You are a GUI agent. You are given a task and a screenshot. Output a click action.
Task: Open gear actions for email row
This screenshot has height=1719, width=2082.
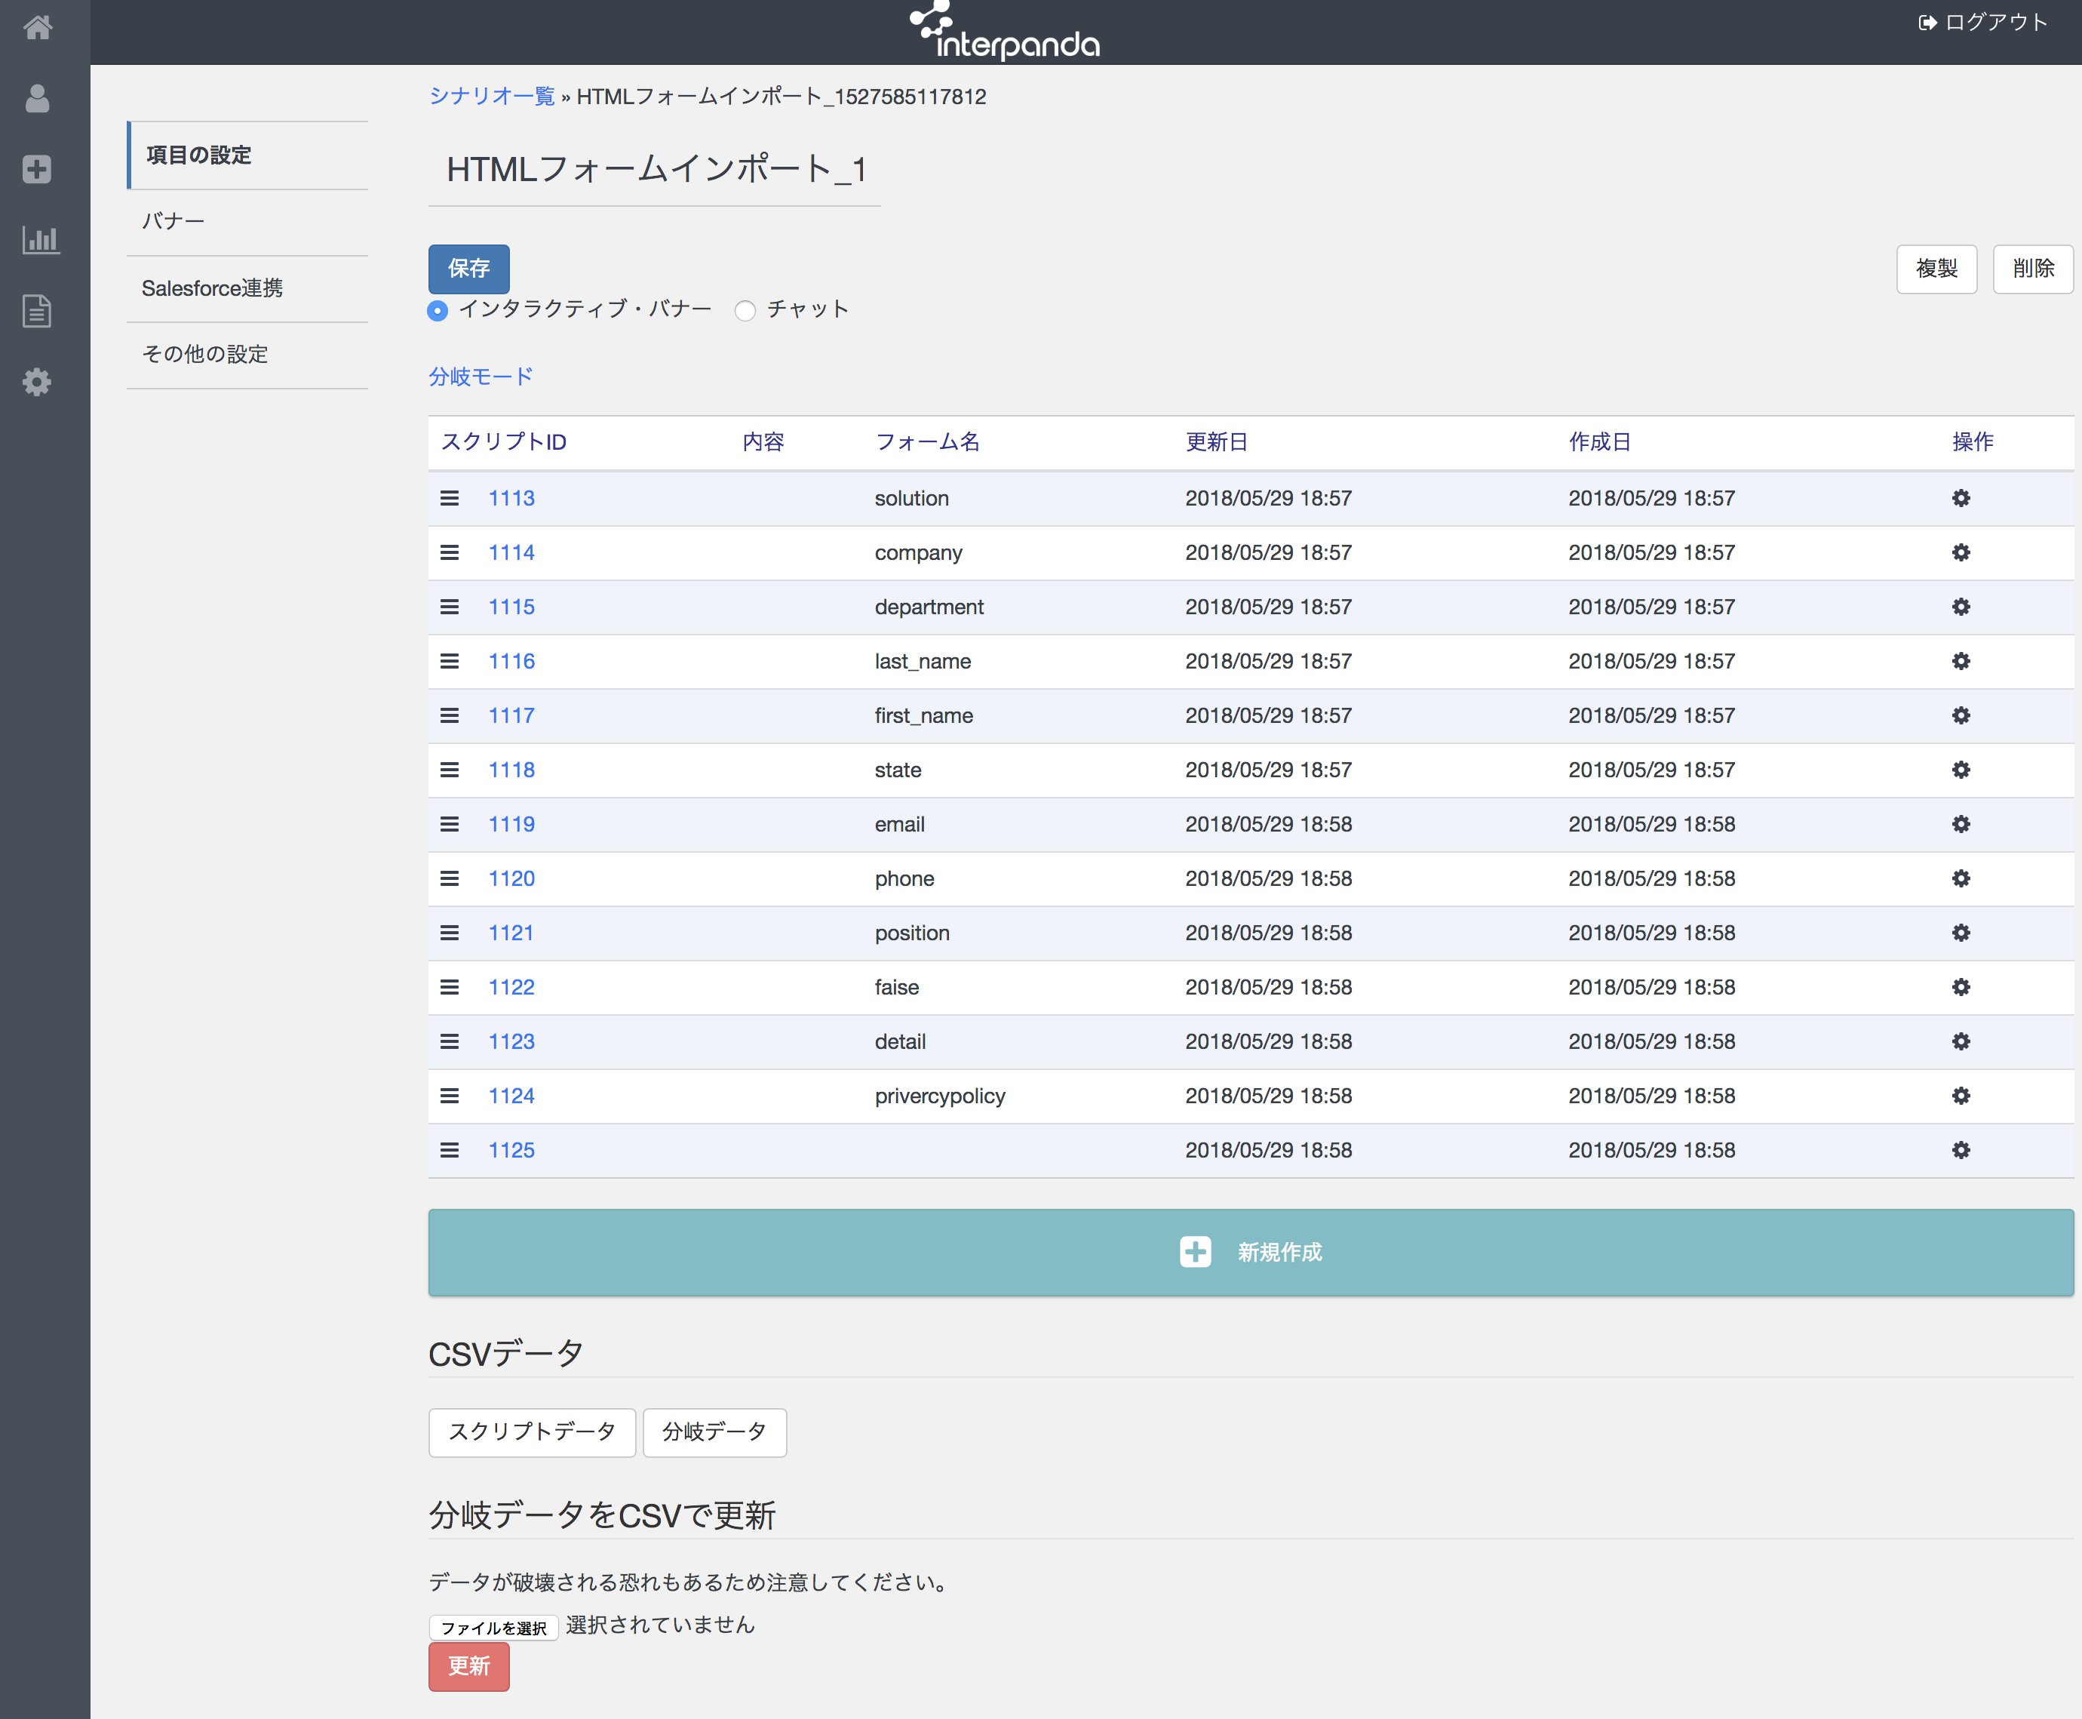[x=1961, y=824]
